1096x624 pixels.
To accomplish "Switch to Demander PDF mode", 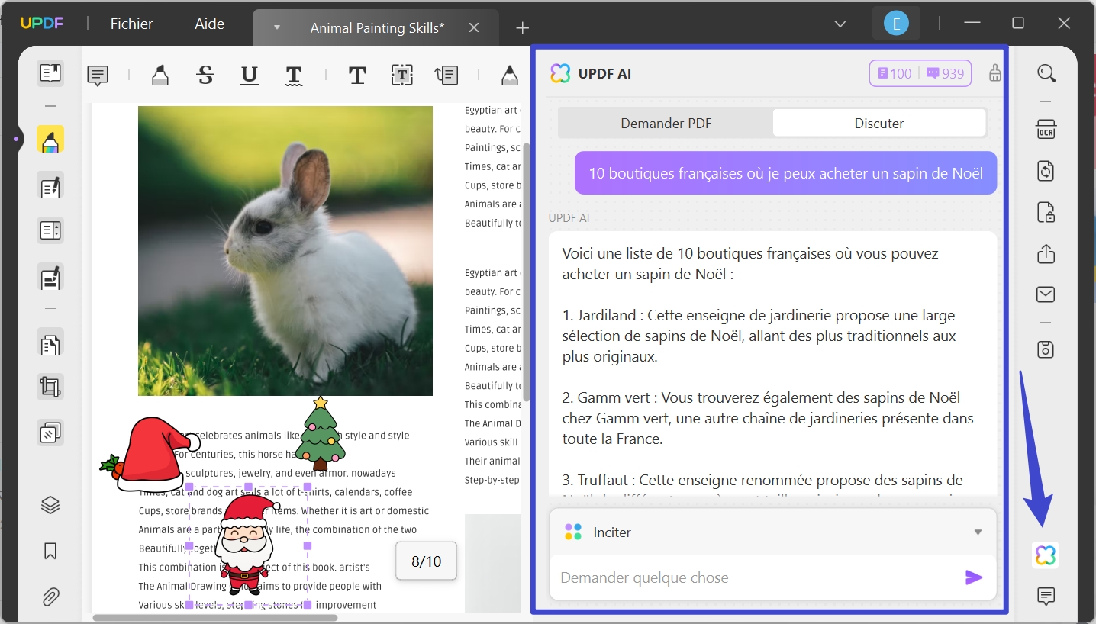I will tap(666, 123).
